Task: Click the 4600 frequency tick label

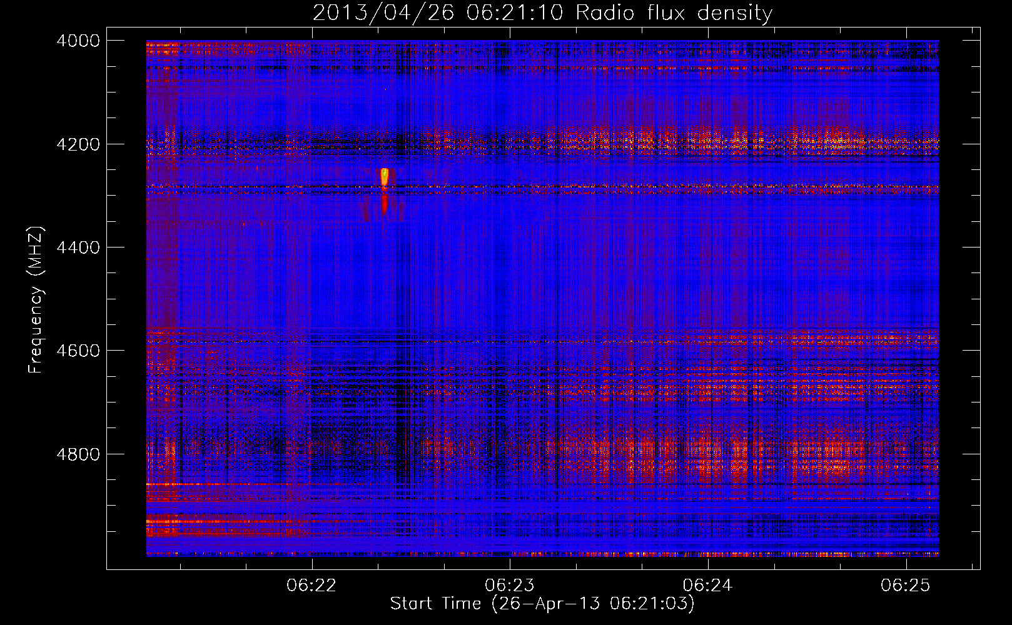Action: (x=78, y=351)
